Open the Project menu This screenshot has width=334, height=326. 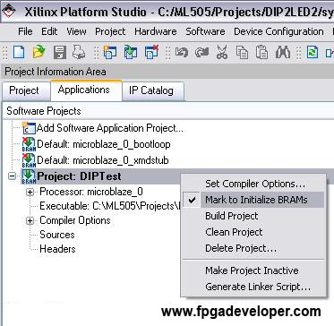click(110, 31)
